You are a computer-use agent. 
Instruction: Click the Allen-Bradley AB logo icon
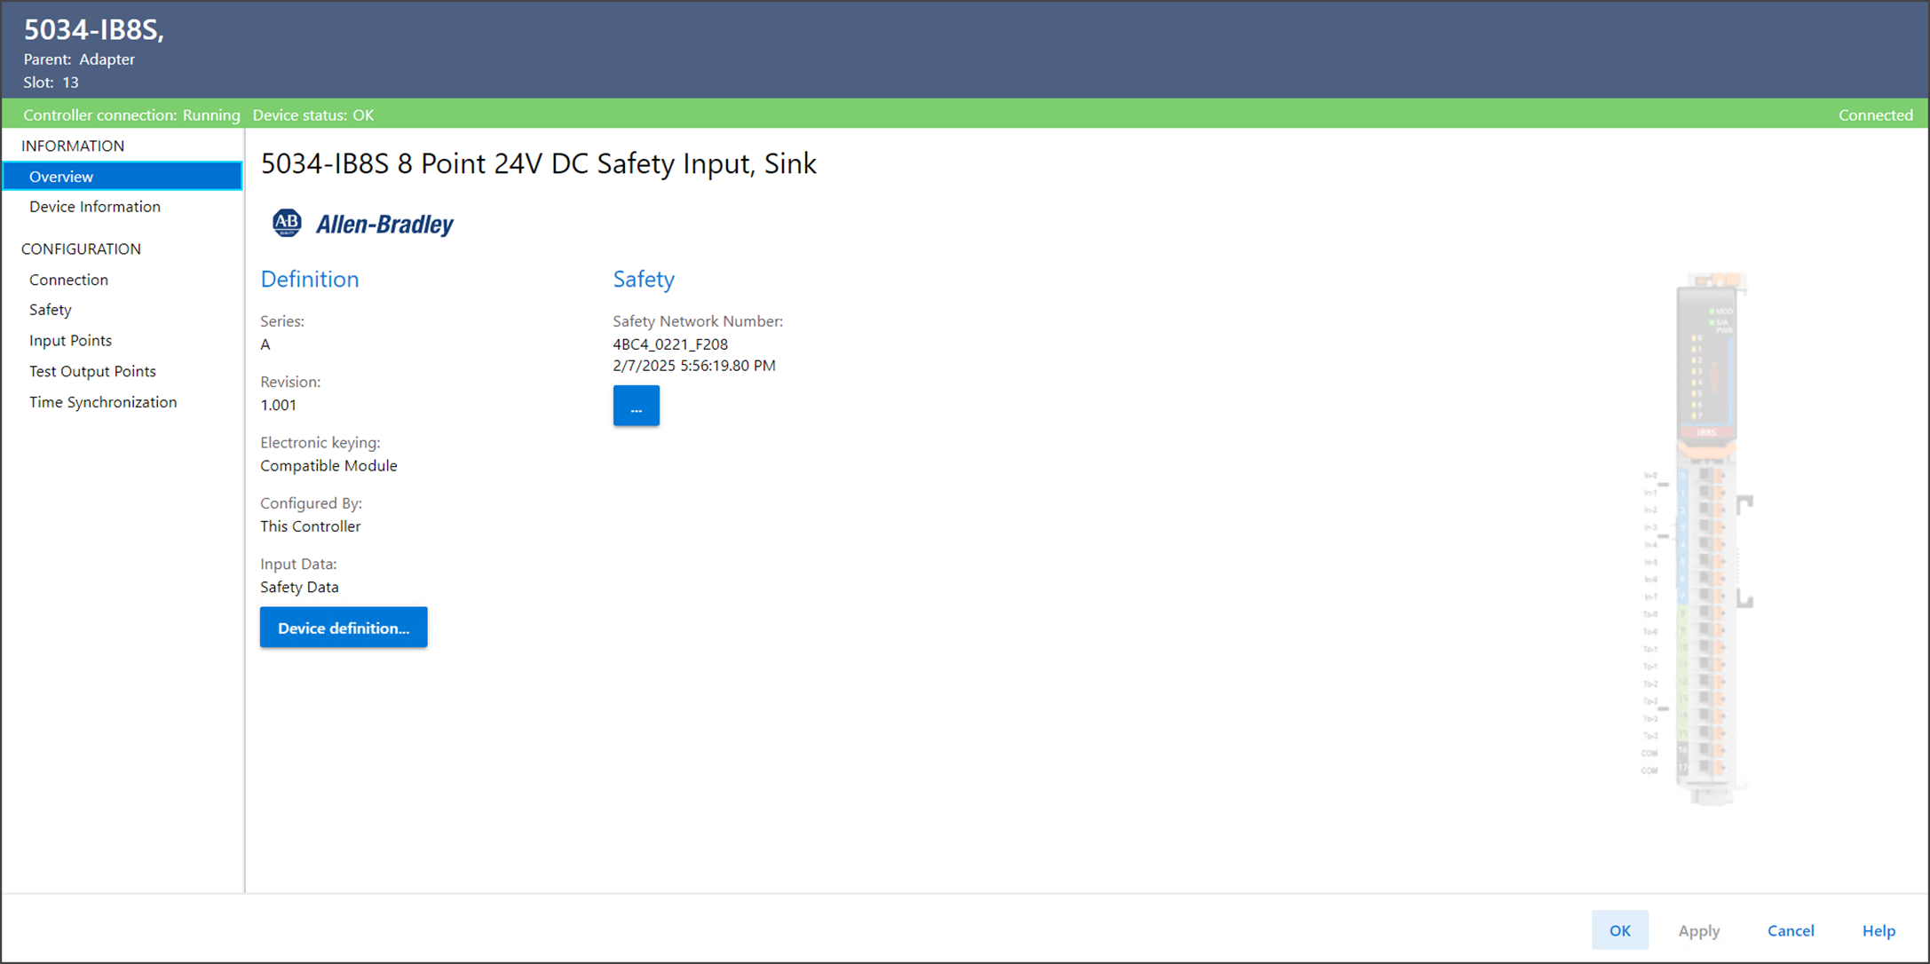tap(287, 223)
